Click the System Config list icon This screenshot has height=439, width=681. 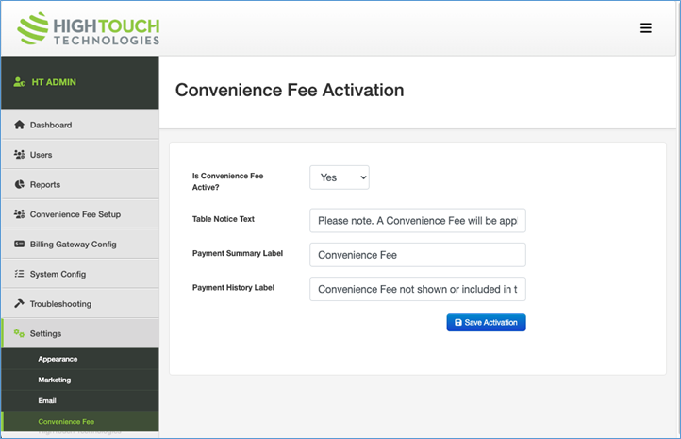click(x=19, y=274)
